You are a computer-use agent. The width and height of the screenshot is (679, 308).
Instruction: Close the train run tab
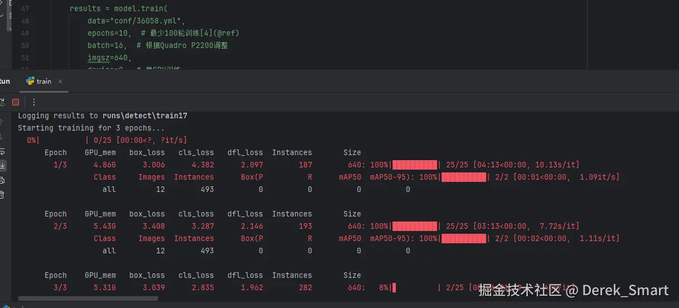pos(60,81)
